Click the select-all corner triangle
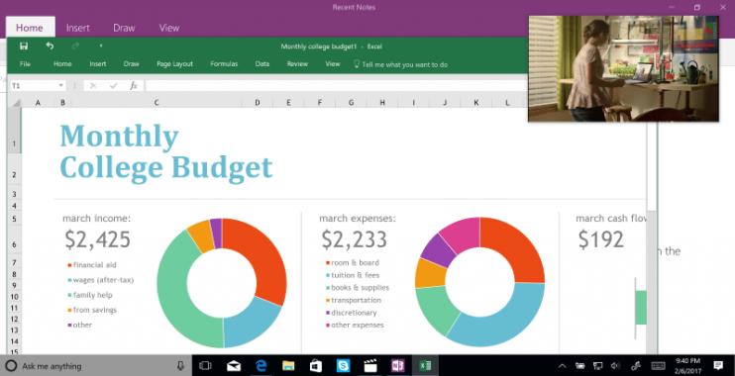735x376 pixels. click(x=17, y=103)
